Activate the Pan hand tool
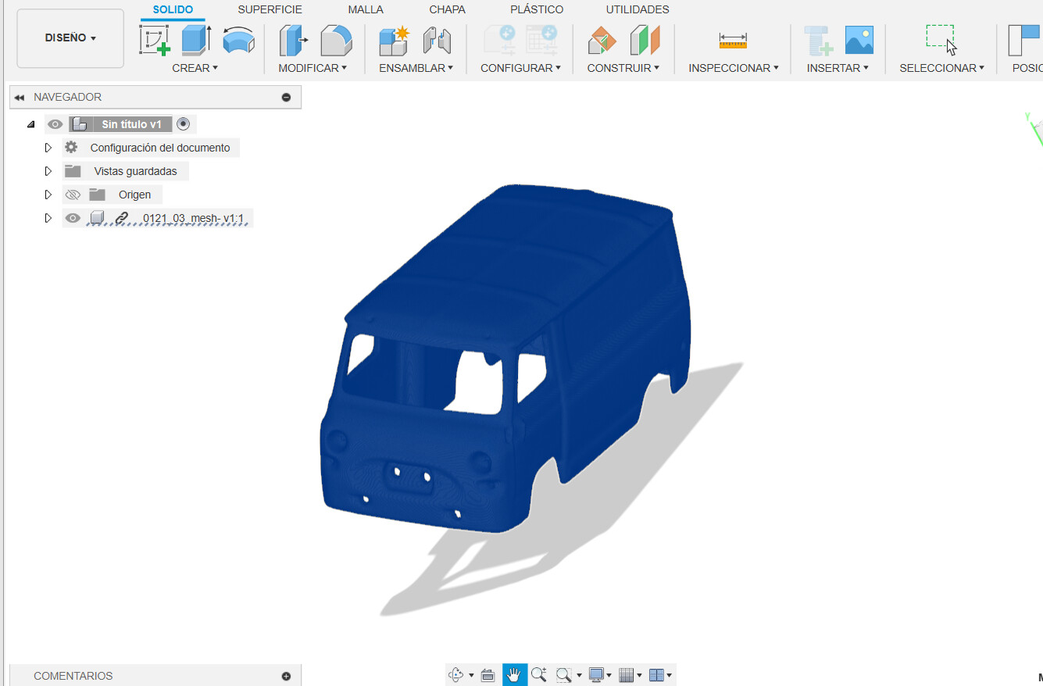The width and height of the screenshot is (1043, 686). 514,675
